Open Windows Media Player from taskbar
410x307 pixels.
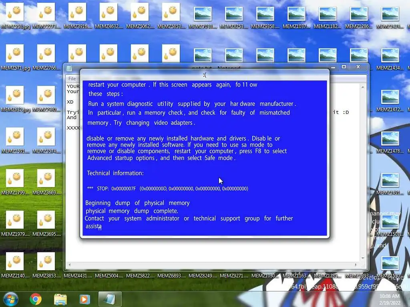84,299
